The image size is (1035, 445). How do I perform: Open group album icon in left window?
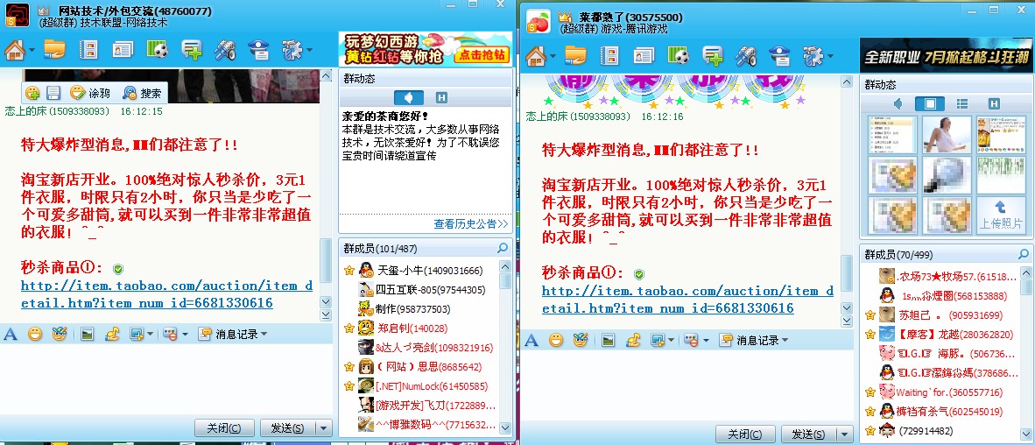[x=88, y=50]
